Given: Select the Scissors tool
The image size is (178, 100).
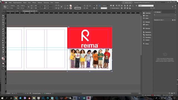Looking at the screenshot, I should (x=3, y=38).
